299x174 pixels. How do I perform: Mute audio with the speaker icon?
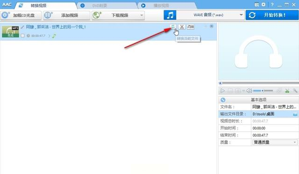point(249,91)
